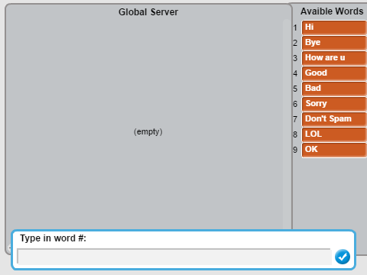The image size is (367, 275).
Task: Select the 'Good' word entry
Action: 334,73
